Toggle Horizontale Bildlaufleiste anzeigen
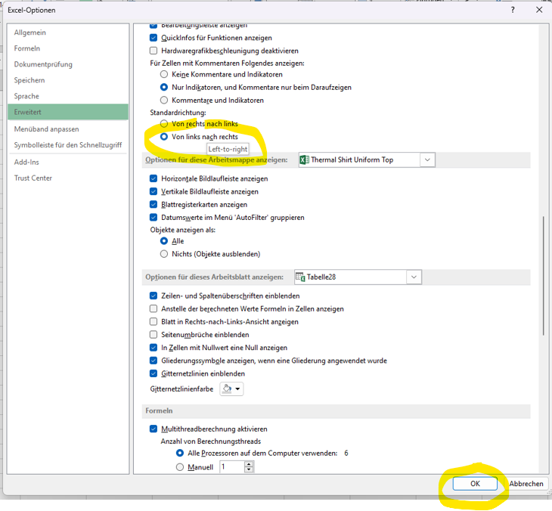Screen dimensions: 552x511 point(154,178)
